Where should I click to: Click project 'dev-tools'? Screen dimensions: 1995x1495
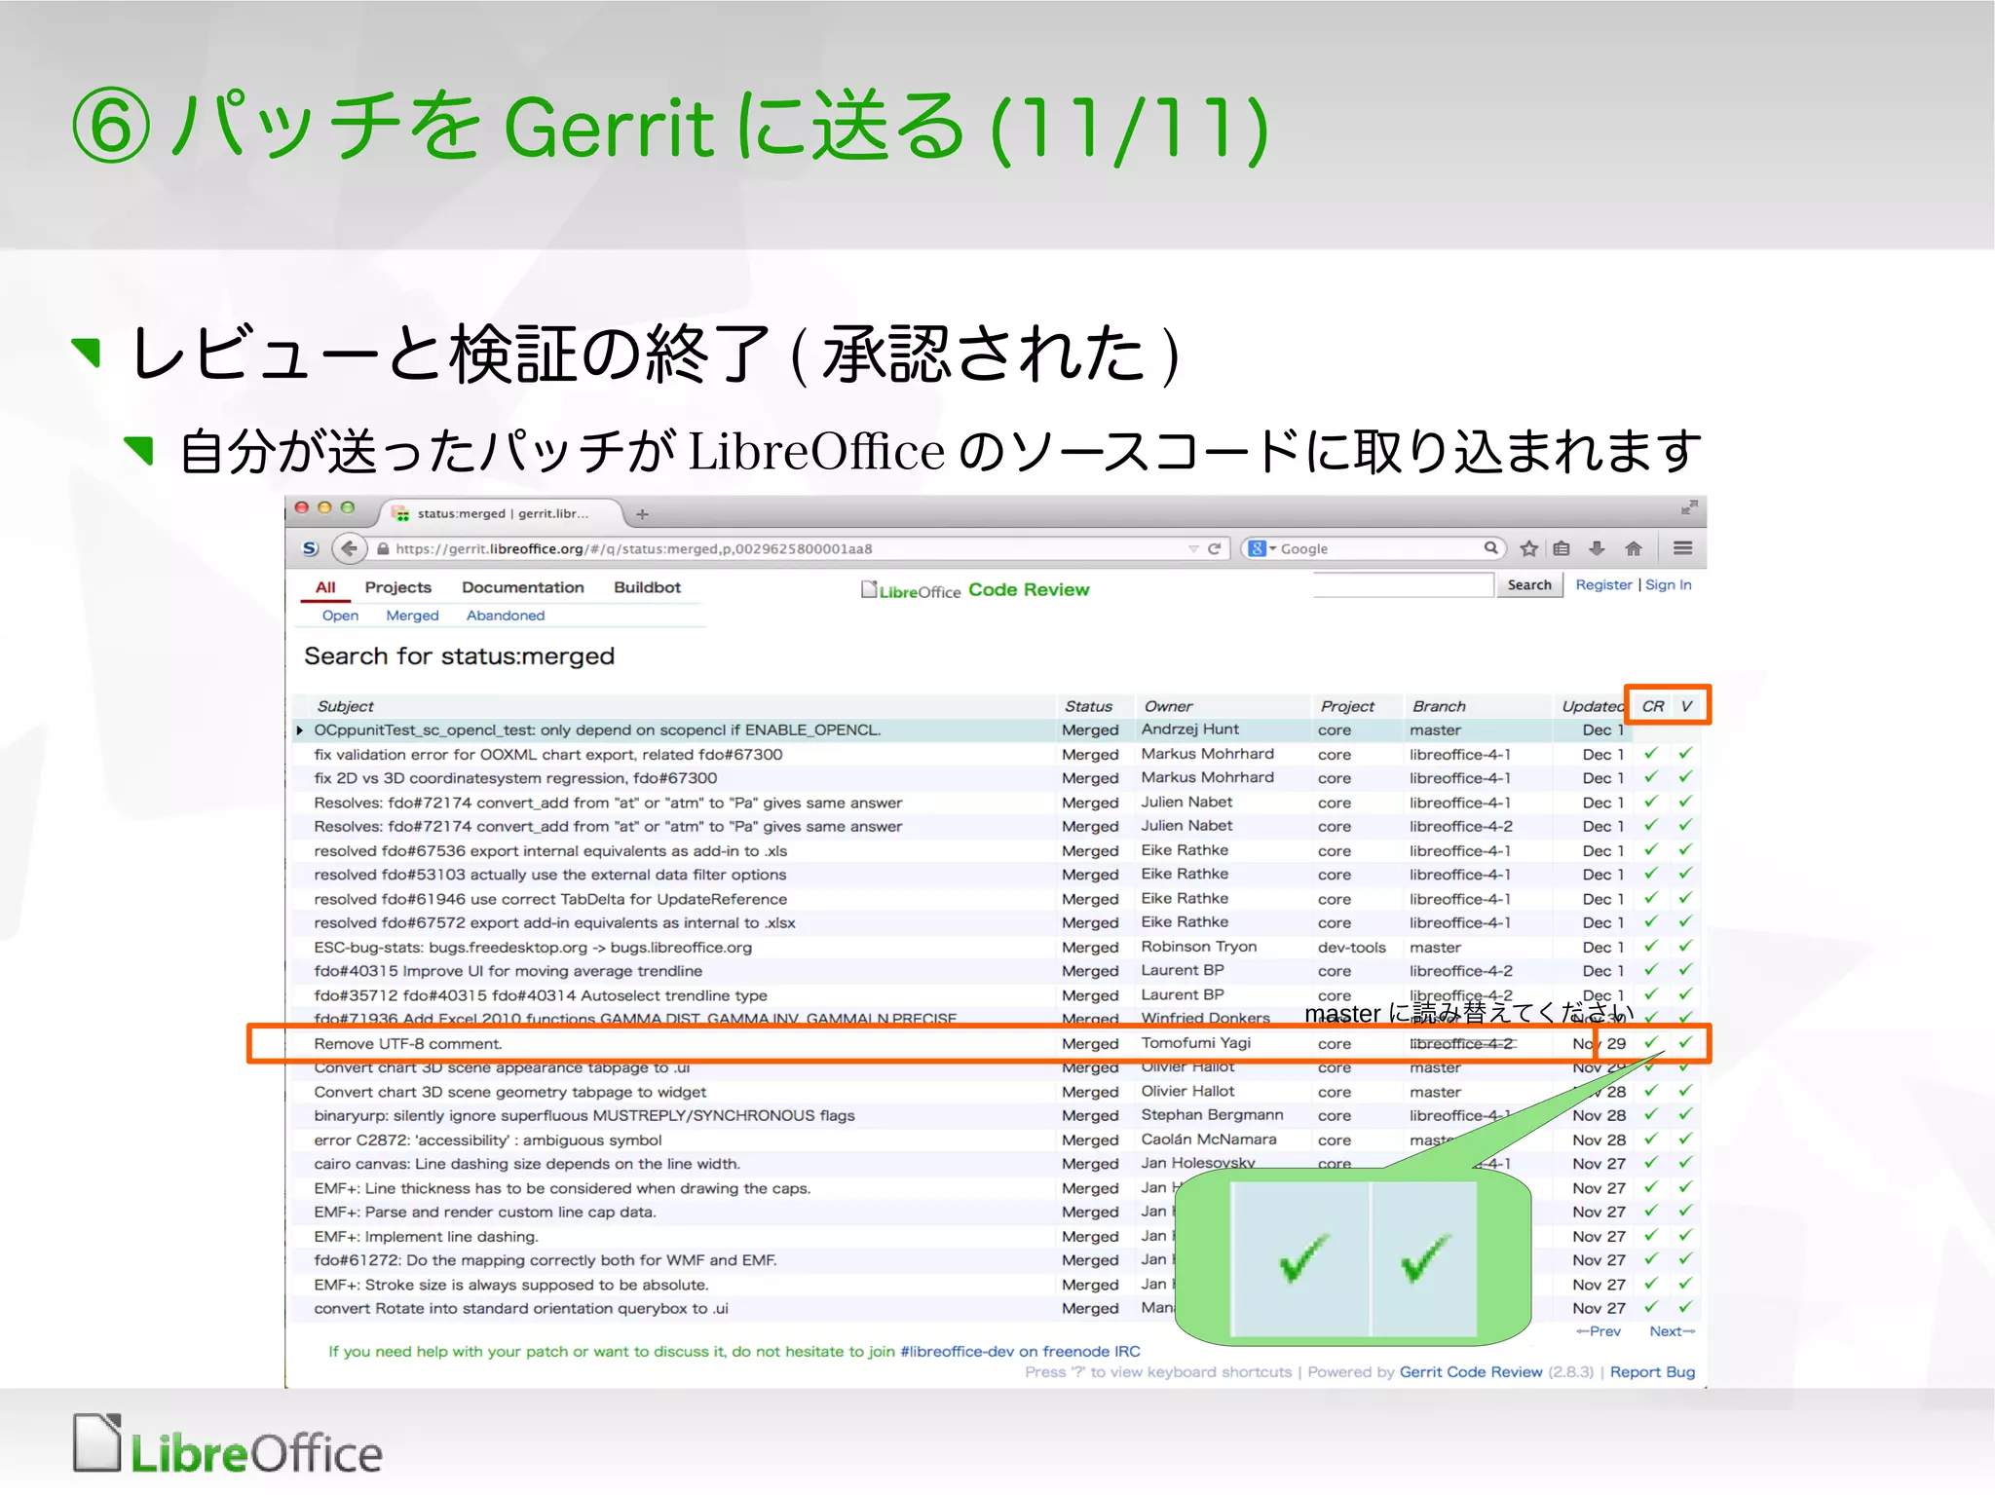[1352, 947]
